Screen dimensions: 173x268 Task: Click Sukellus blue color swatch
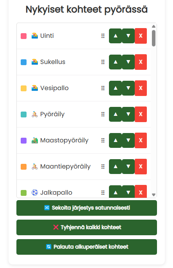pos(23,62)
